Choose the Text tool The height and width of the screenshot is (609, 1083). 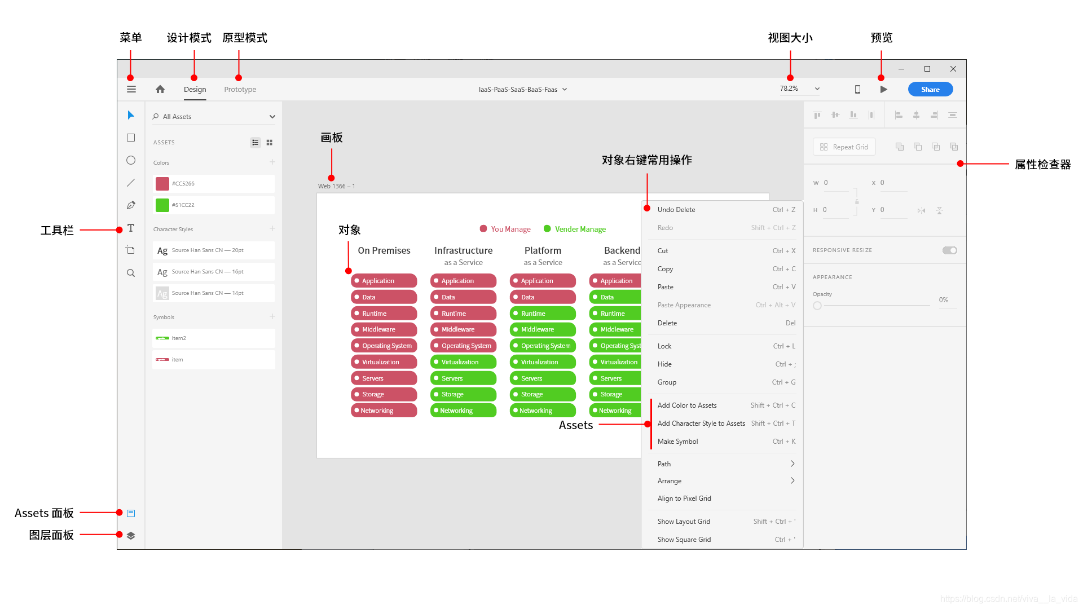(131, 228)
